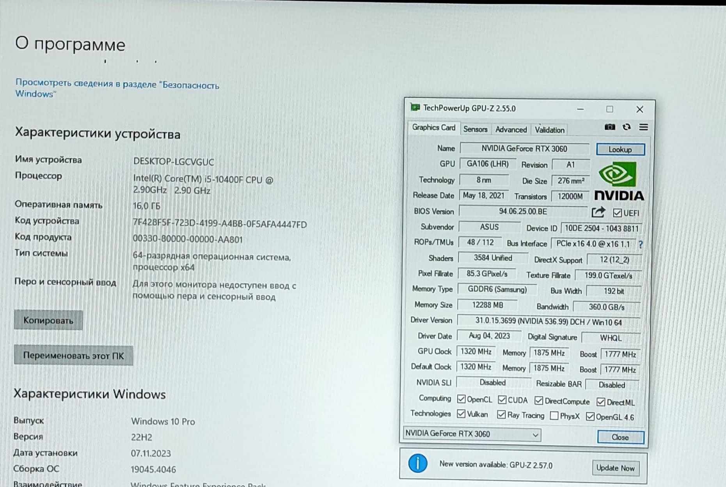This screenshot has height=487, width=726.
Task: Toggle the PhysX checkbox
Action: pyautogui.click(x=554, y=416)
